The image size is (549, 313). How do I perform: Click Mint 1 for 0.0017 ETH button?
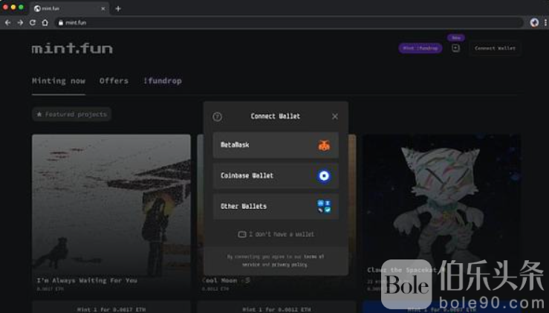[111, 309]
